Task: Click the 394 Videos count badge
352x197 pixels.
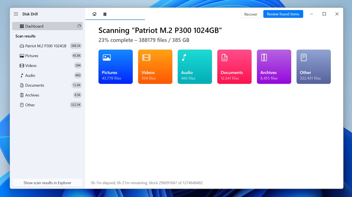Action: point(78,65)
